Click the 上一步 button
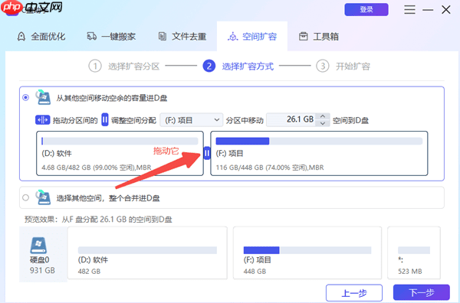Viewport: 460px width, 303px height. pyautogui.click(x=354, y=292)
